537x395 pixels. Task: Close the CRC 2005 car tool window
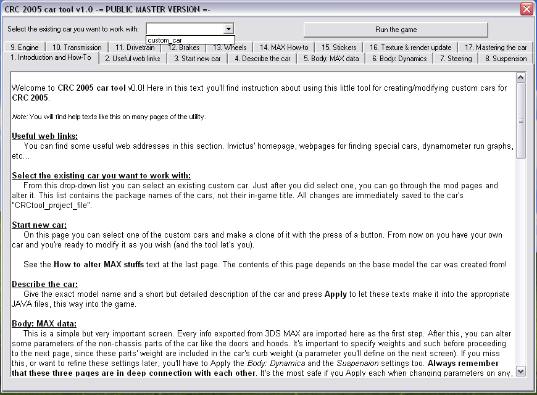pyautogui.click(x=527, y=9)
